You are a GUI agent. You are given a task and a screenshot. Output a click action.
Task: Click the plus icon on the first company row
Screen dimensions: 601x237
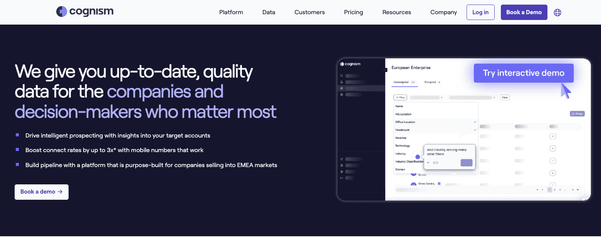point(553,136)
